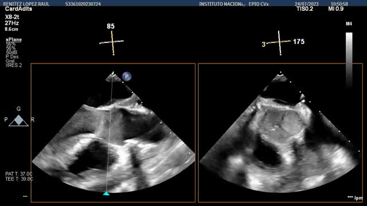Select the 85 degree plane angle indicator

pyautogui.click(x=111, y=26)
